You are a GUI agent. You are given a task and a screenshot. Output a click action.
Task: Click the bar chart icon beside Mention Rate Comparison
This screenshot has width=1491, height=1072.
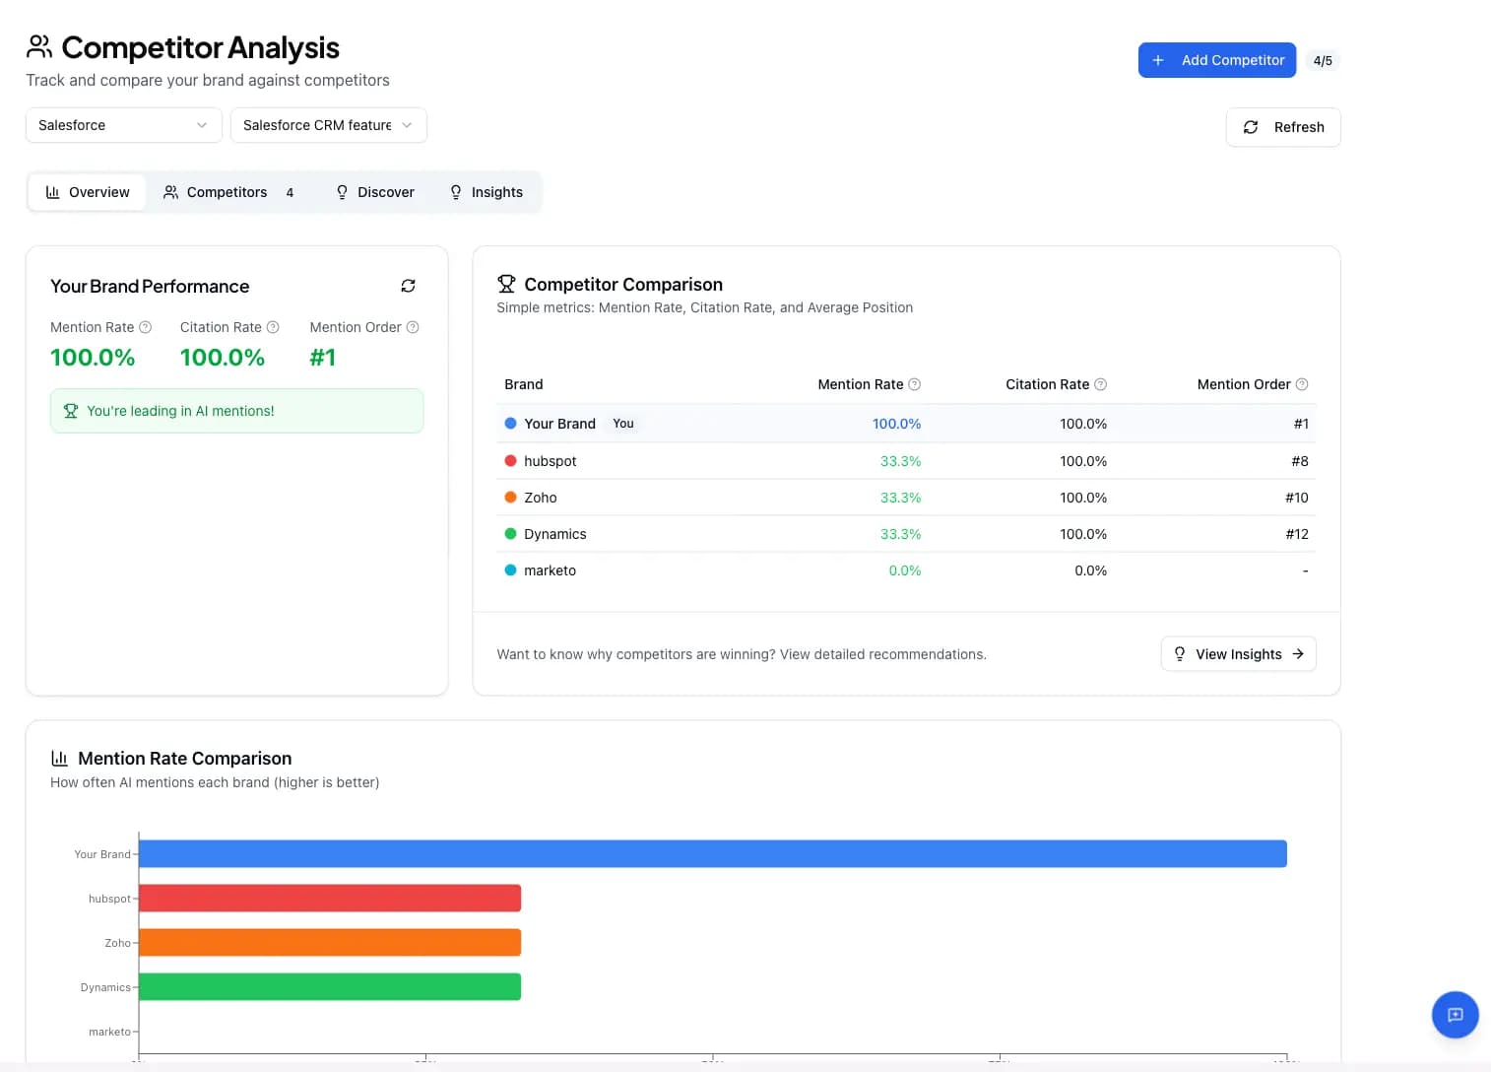click(59, 758)
